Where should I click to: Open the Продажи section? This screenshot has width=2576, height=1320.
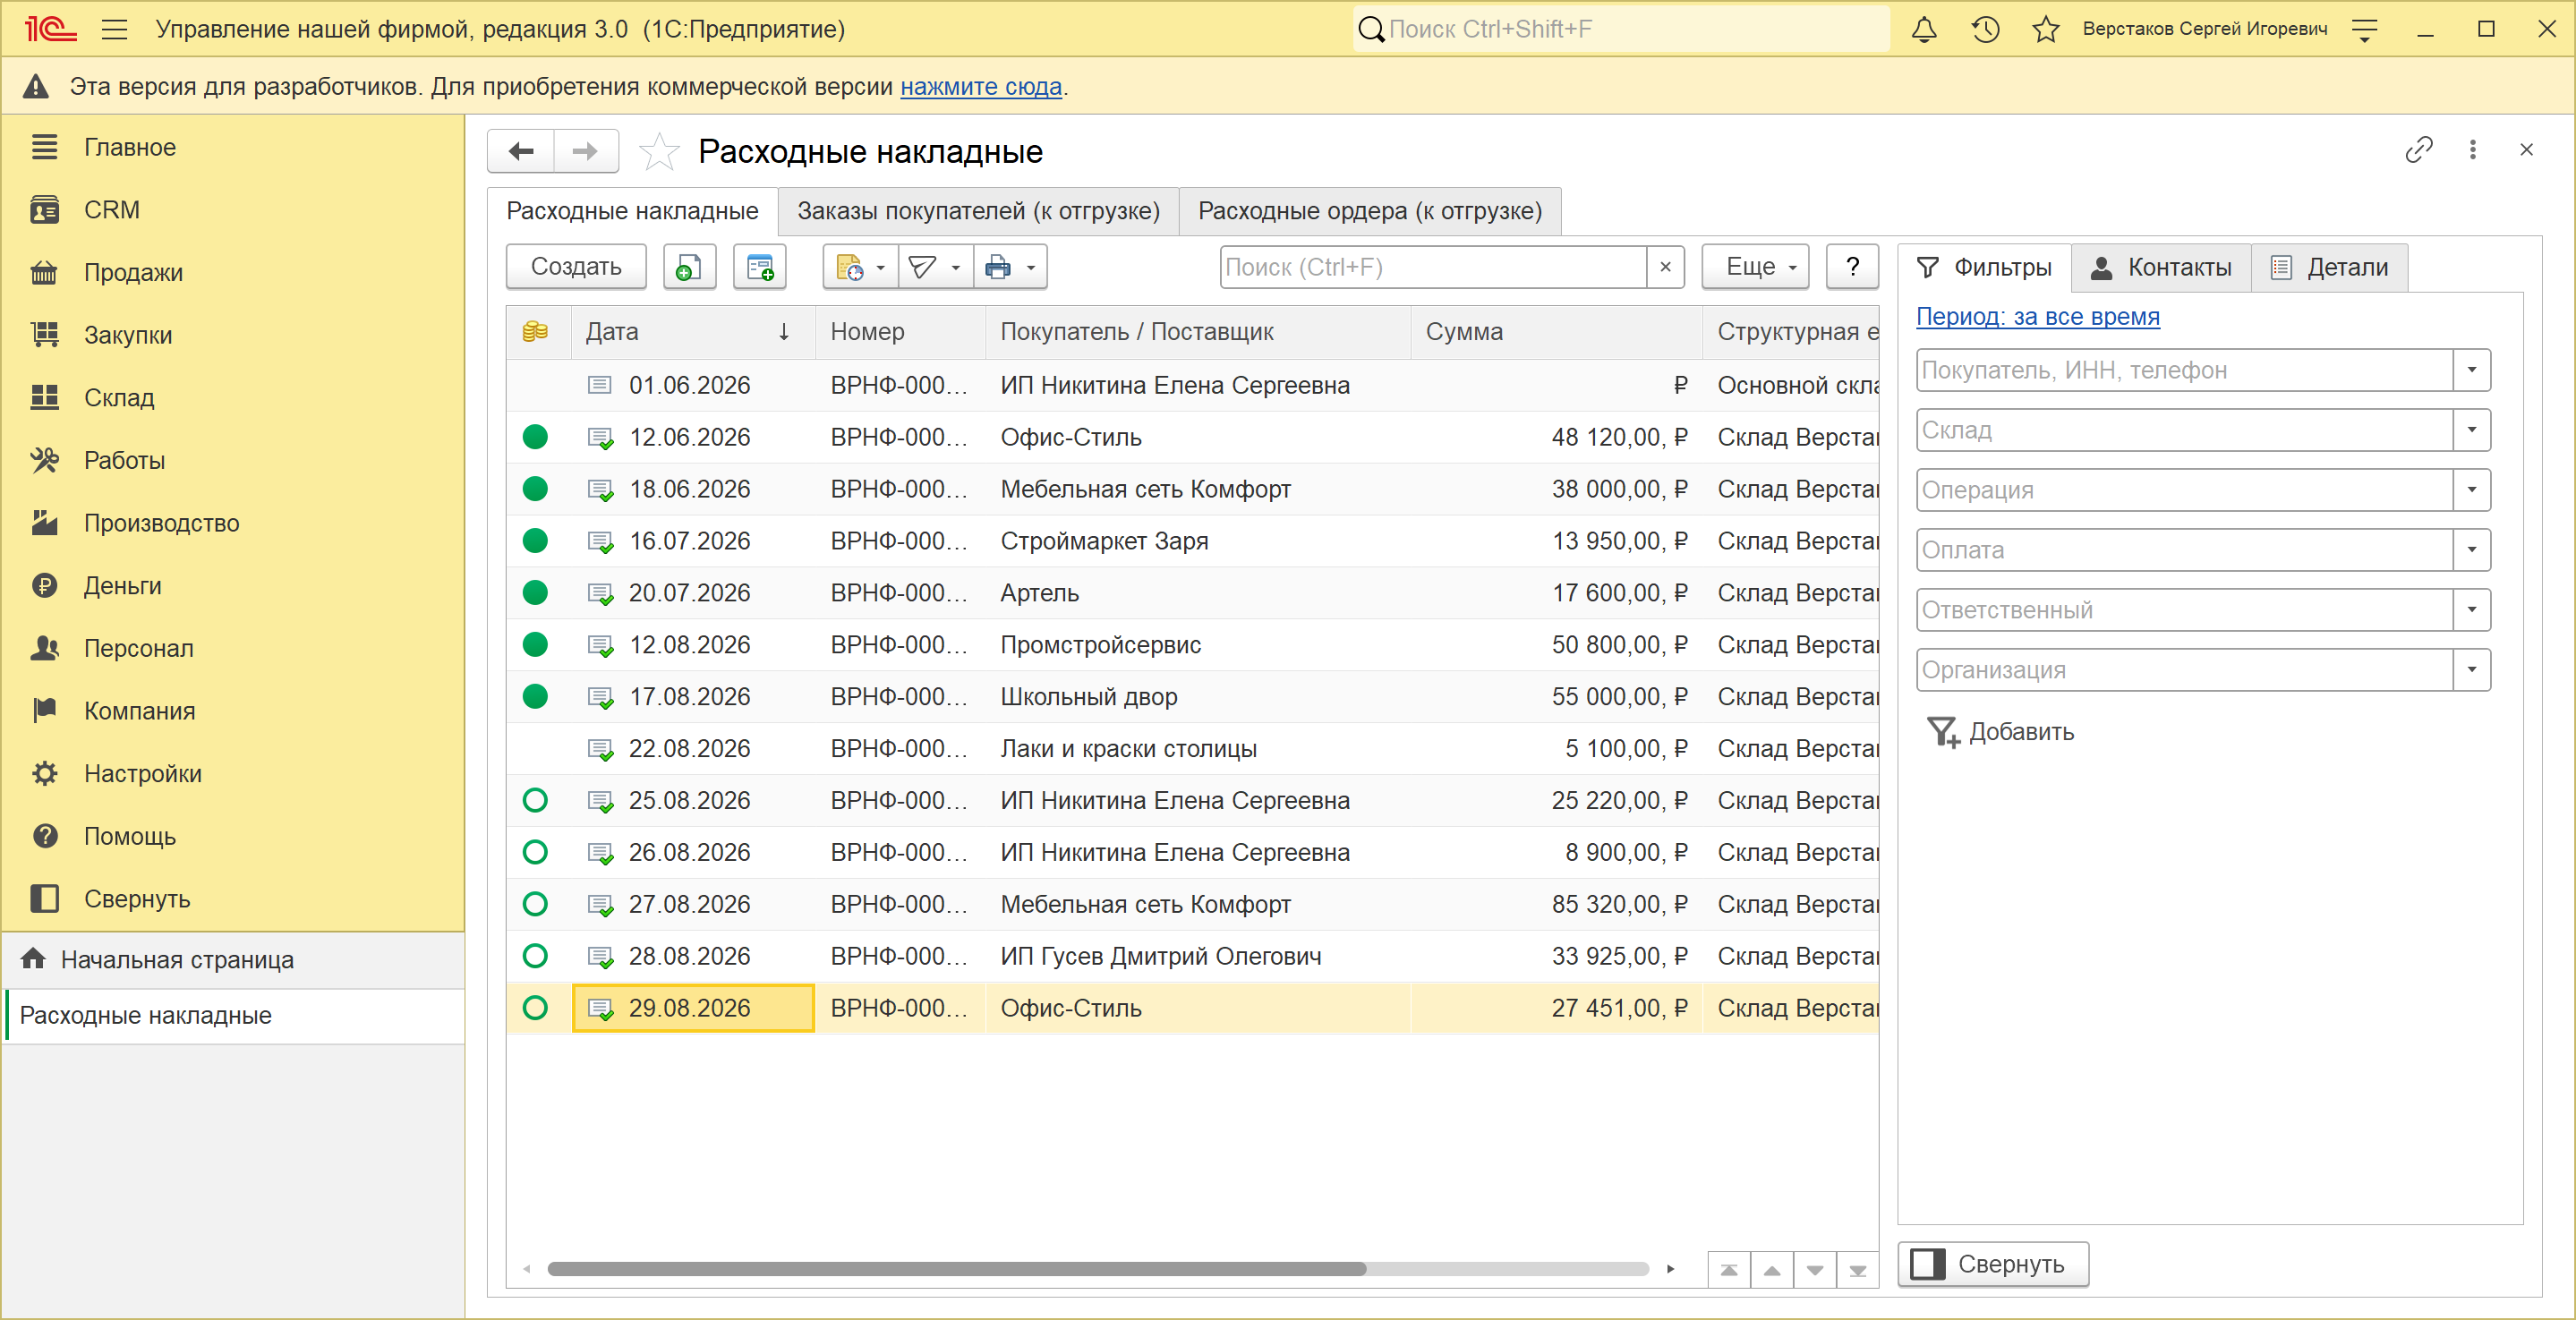point(133,272)
